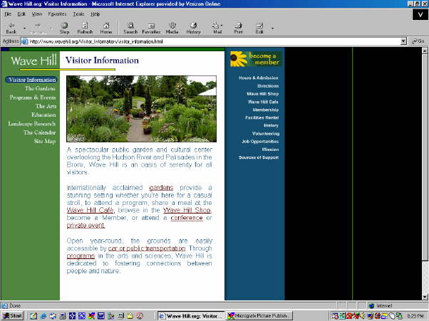Open Directions link in blue sidebar
Viewport: 429px width, 321px height.
coord(268,86)
